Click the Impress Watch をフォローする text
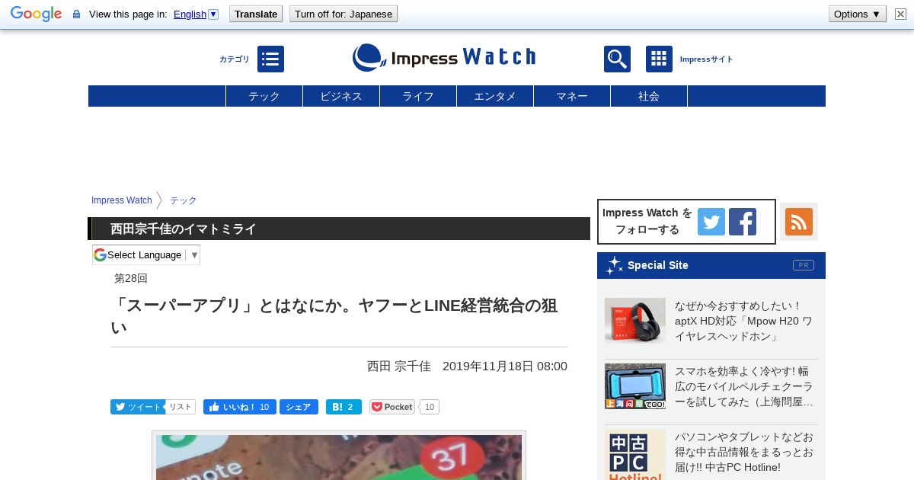The height and width of the screenshot is (480, 914). [647, 221]
